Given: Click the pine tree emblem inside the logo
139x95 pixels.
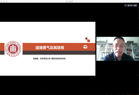Looking at the screenshot, I should pyautogui.click(x=13, y=49).
